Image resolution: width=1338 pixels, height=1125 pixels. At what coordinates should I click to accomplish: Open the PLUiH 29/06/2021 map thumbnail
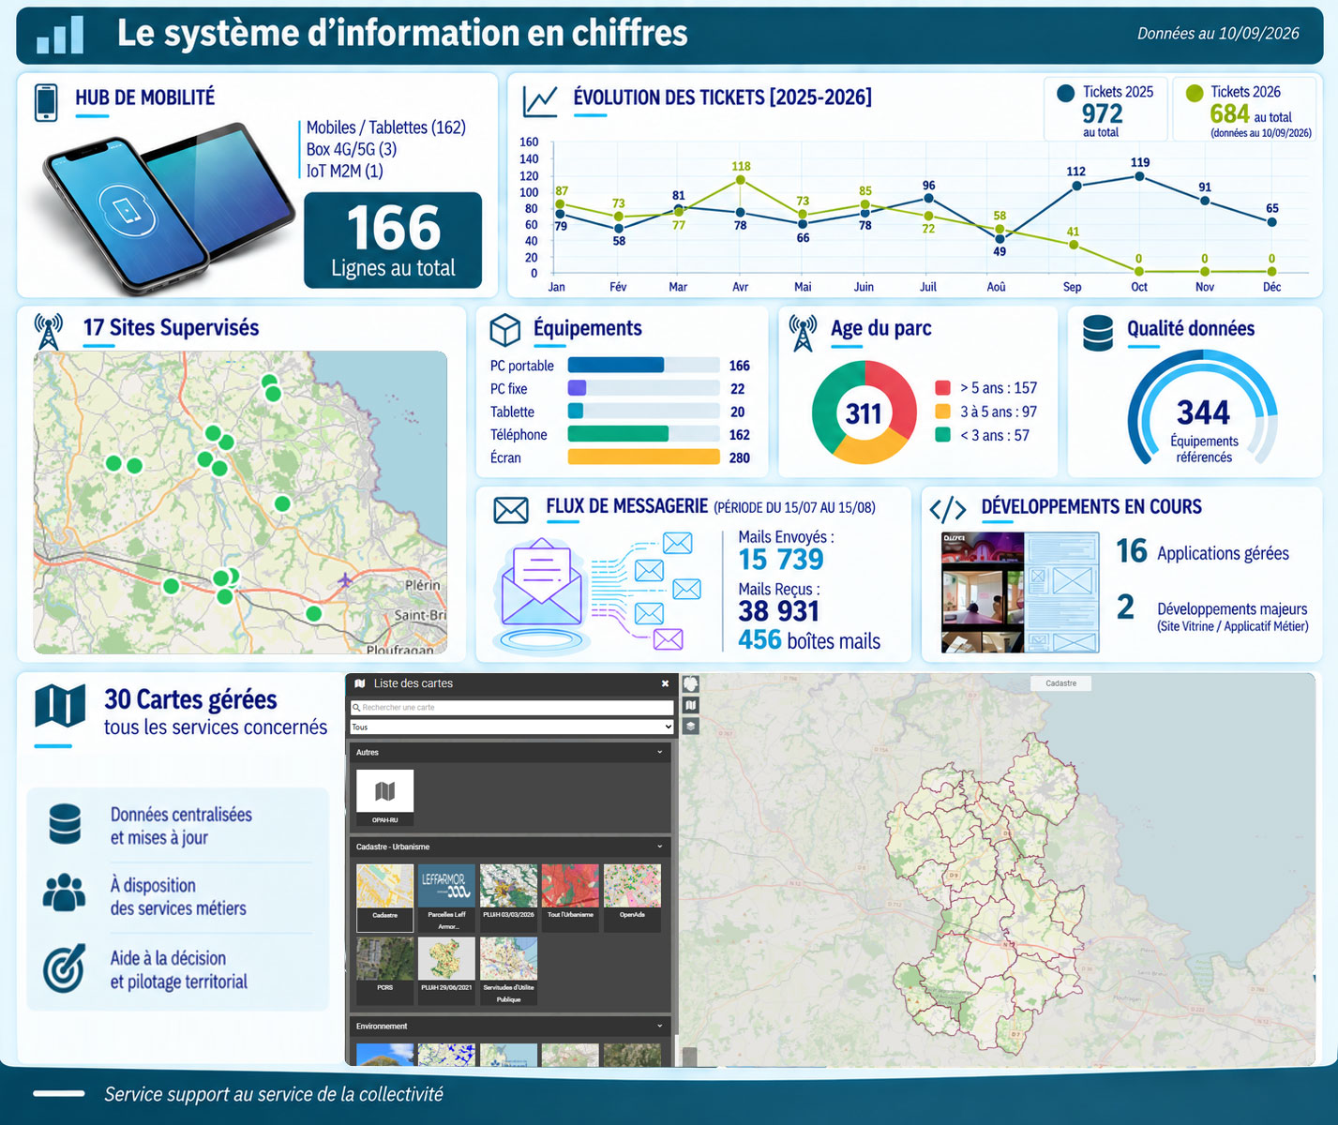coord(446,971)
